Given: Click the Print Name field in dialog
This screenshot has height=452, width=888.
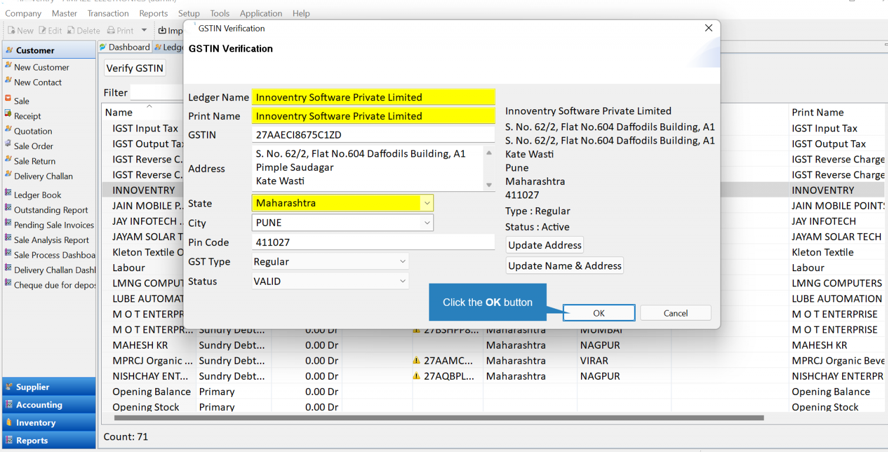Looking at the screenshot, I should tap(373, 116).
